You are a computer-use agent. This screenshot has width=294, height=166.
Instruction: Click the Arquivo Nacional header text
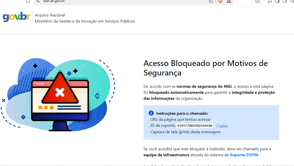click(50, 15)
